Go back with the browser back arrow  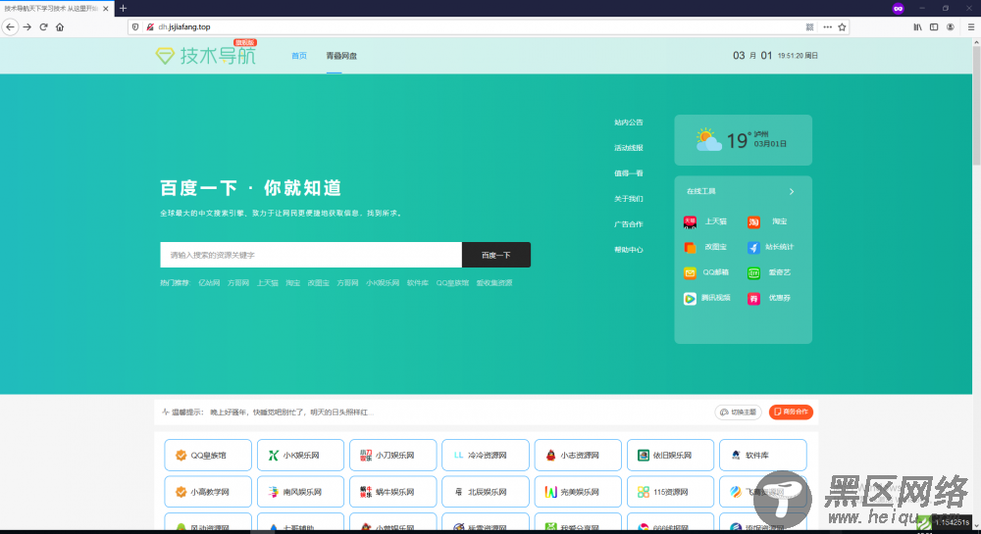point(10,26)
